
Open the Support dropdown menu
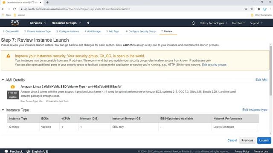tap(256, 23)
